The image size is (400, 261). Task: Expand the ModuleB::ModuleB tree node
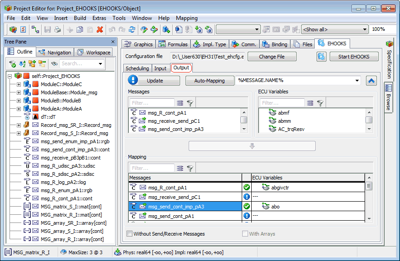(19, 101)
